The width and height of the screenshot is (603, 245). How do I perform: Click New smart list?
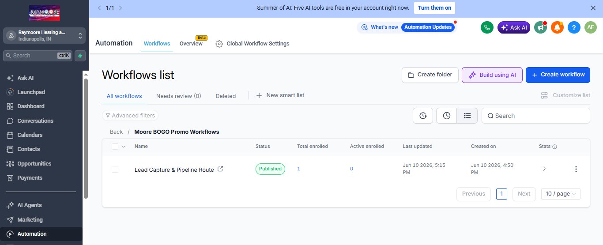pos(280,95)
